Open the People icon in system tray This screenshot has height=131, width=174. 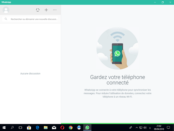coord(131,127)
